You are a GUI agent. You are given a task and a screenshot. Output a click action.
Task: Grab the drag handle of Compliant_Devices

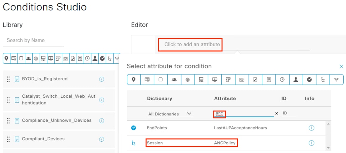pyautogui.click(x=8, y=139)
